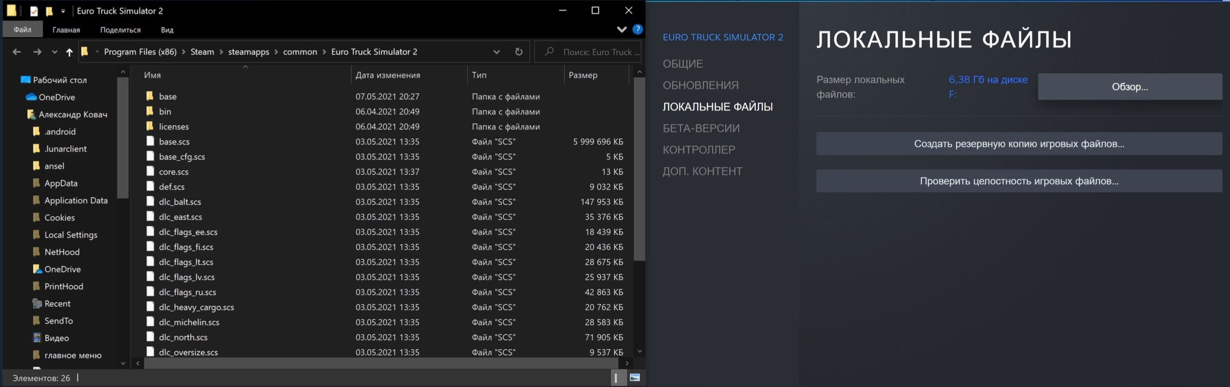
Task: Switch to the Поделиться ribbon tab
Action: point(121,30)
